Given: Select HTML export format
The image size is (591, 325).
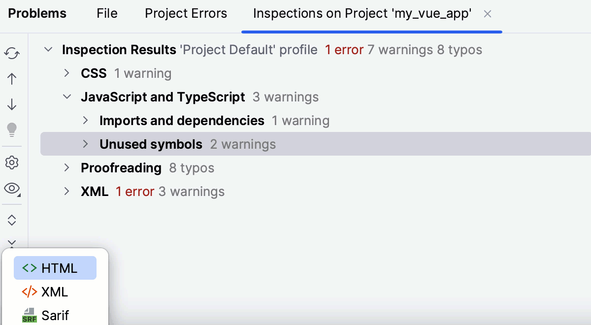Looking at the screenshot, I should point(55,268).
